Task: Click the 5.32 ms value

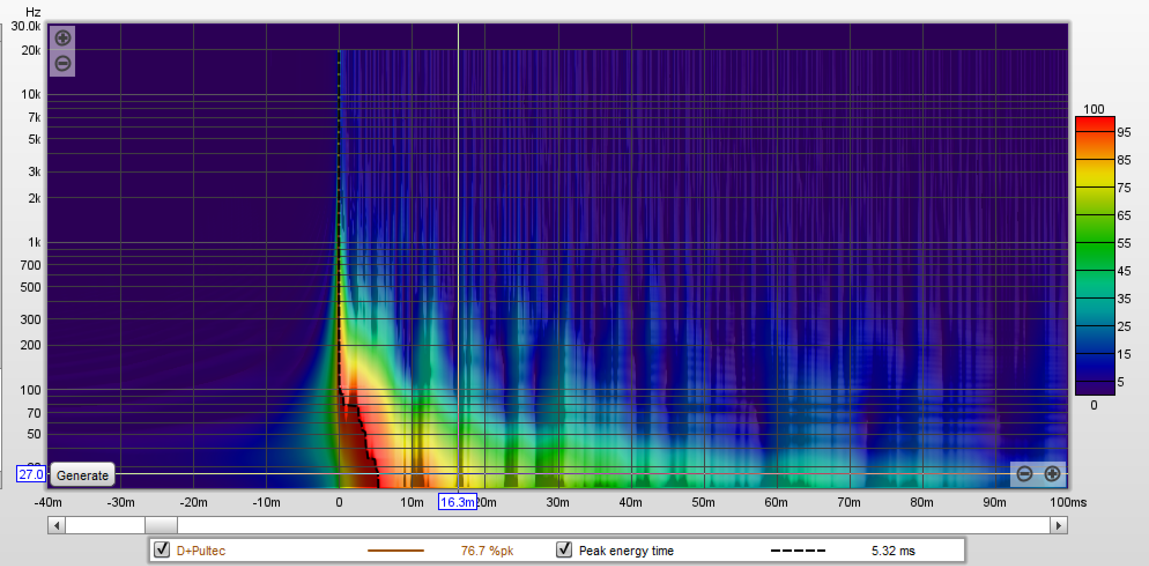Action: point(893,550)
